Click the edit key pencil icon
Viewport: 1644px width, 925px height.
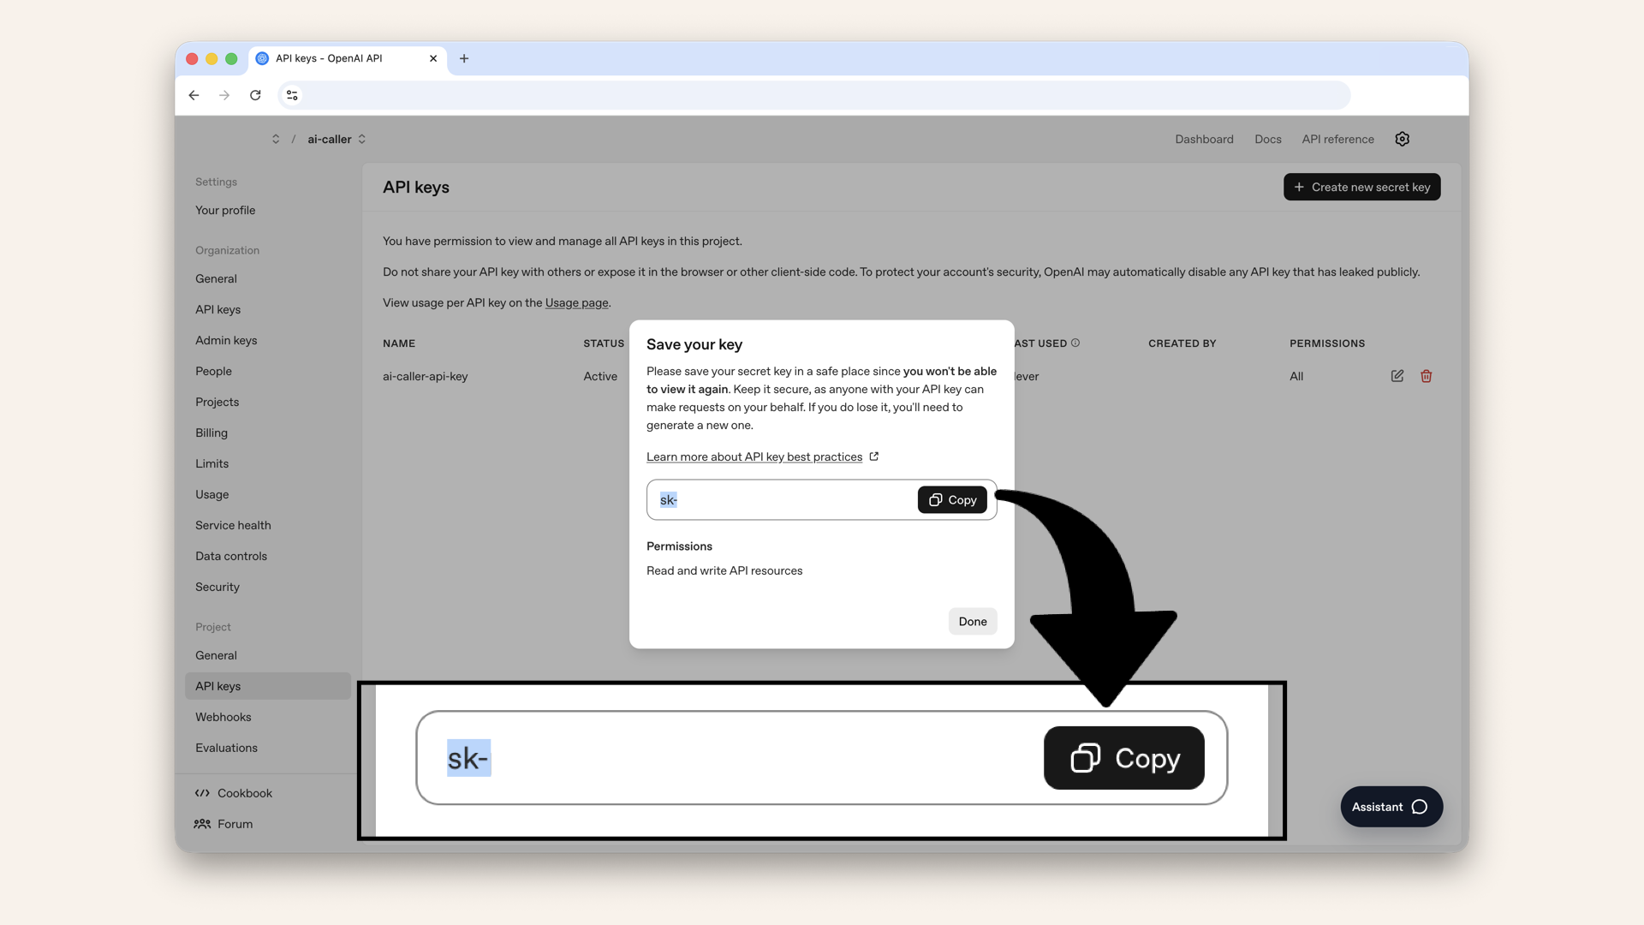1397,376
